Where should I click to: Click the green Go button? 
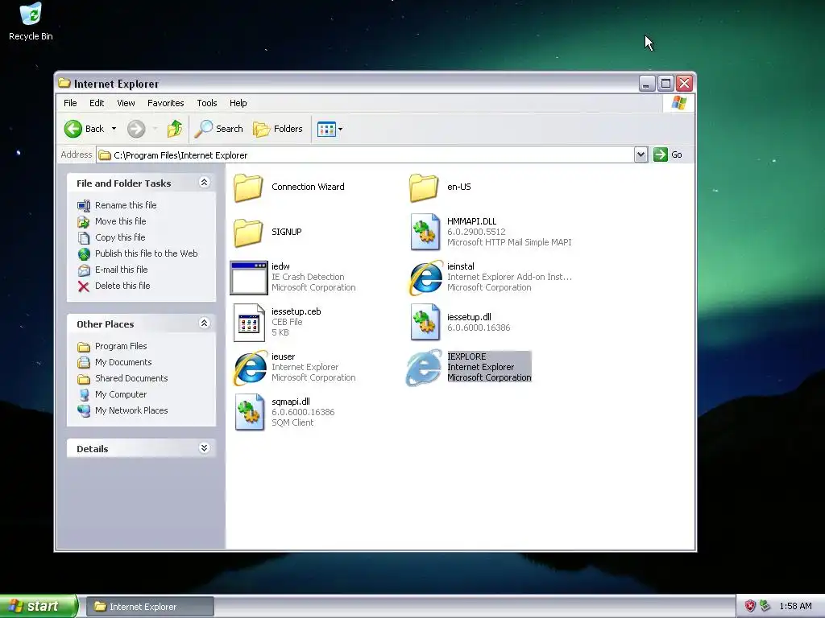coord(668,154)
